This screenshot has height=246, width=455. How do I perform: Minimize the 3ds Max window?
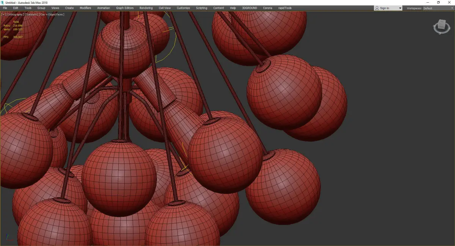[428, 3]
